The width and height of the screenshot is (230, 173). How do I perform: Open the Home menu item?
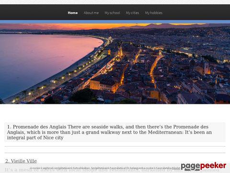(x=73, y=13)
